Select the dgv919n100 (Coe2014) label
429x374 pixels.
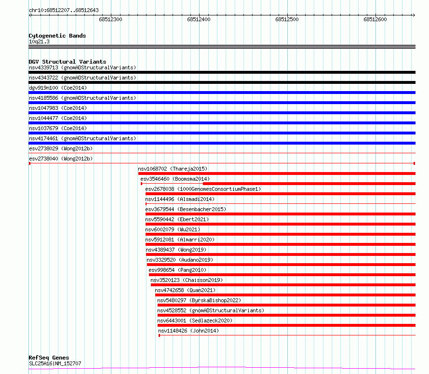(58, 88)
